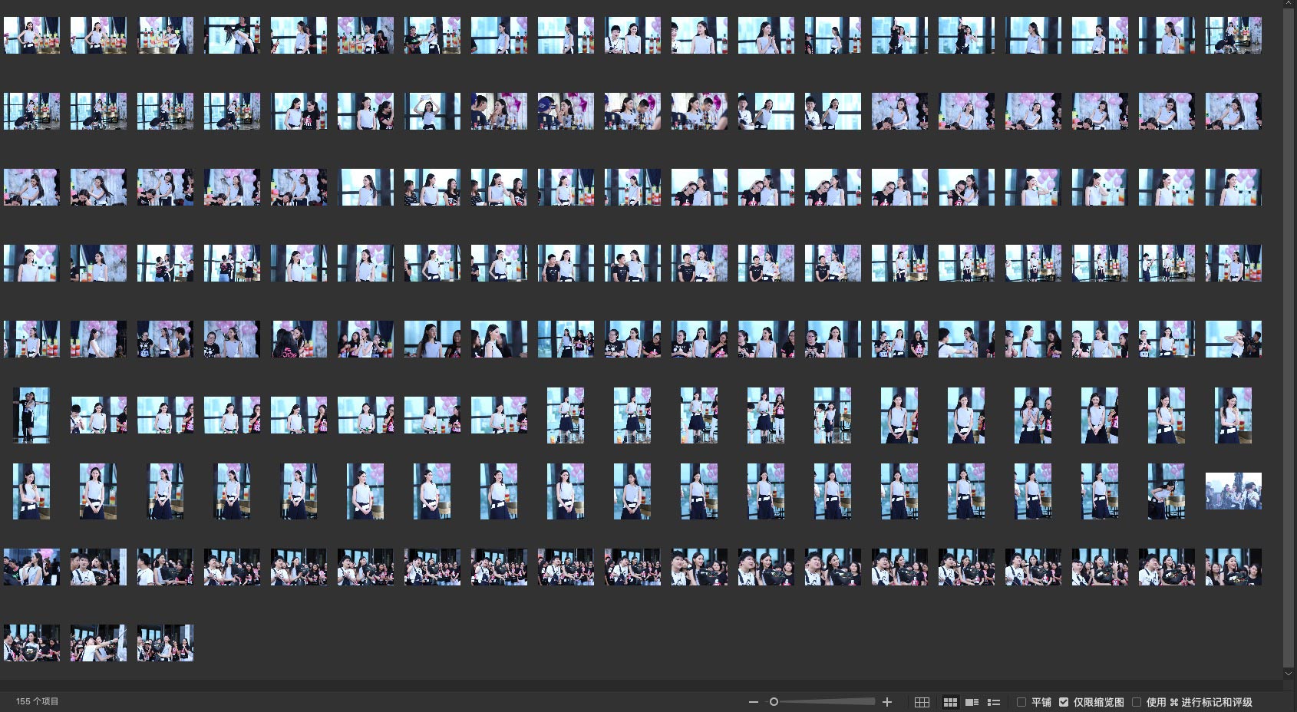1297x712 pixels.
Task: Select the last thumbnail in the top row
Action: pyautogui.click(x=1233, y=35)
